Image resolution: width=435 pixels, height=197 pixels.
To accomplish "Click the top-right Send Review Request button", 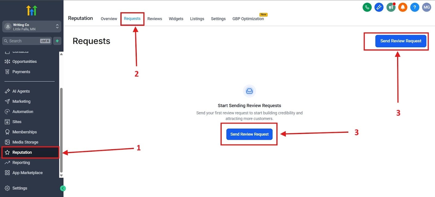I will pyautogui.click(x=401, y=41).
